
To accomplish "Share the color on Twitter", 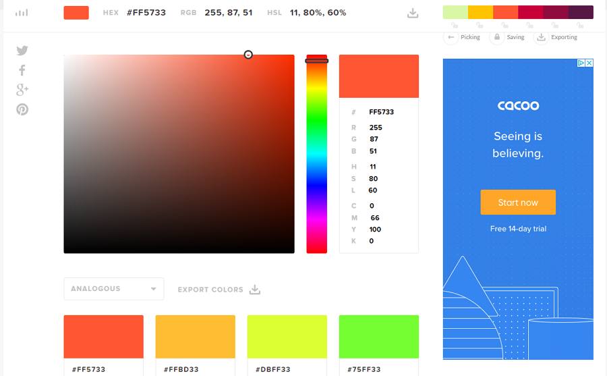I will (x=22, y=51).
